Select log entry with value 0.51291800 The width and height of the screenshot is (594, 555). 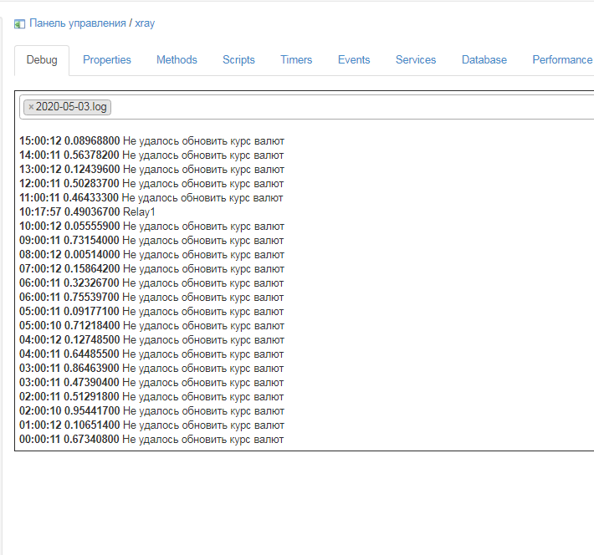[x=151, y=396]
